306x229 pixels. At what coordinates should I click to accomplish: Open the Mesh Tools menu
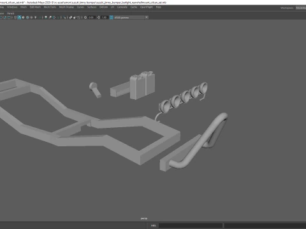[50, 7]
